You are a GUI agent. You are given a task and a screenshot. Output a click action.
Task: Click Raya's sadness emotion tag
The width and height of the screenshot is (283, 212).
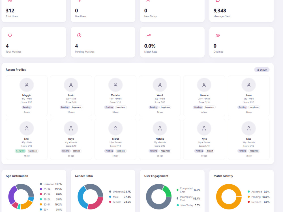point(76,151)
